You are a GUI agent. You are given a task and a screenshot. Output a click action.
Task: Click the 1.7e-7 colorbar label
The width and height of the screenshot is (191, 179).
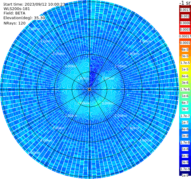(x=185, y=116)
